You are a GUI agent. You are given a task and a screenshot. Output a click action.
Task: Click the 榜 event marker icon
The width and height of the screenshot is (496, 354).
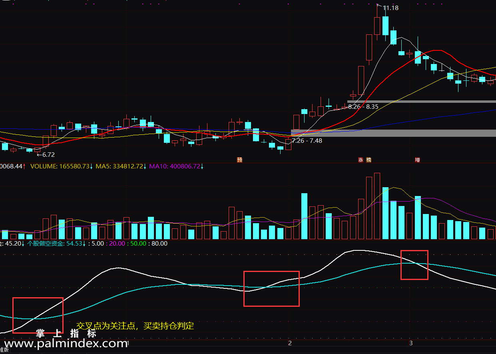(369, 160)
